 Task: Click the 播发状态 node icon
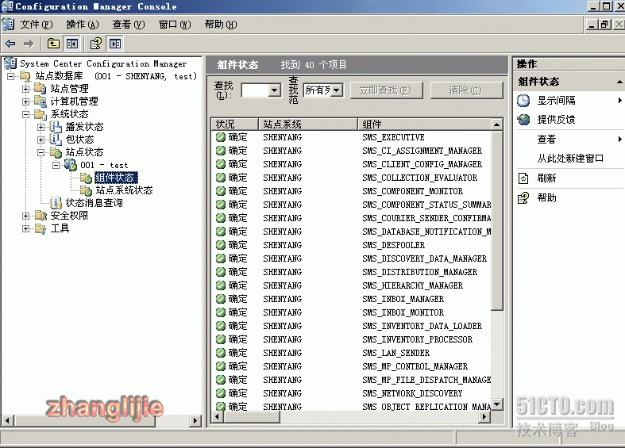pos(56,127)
